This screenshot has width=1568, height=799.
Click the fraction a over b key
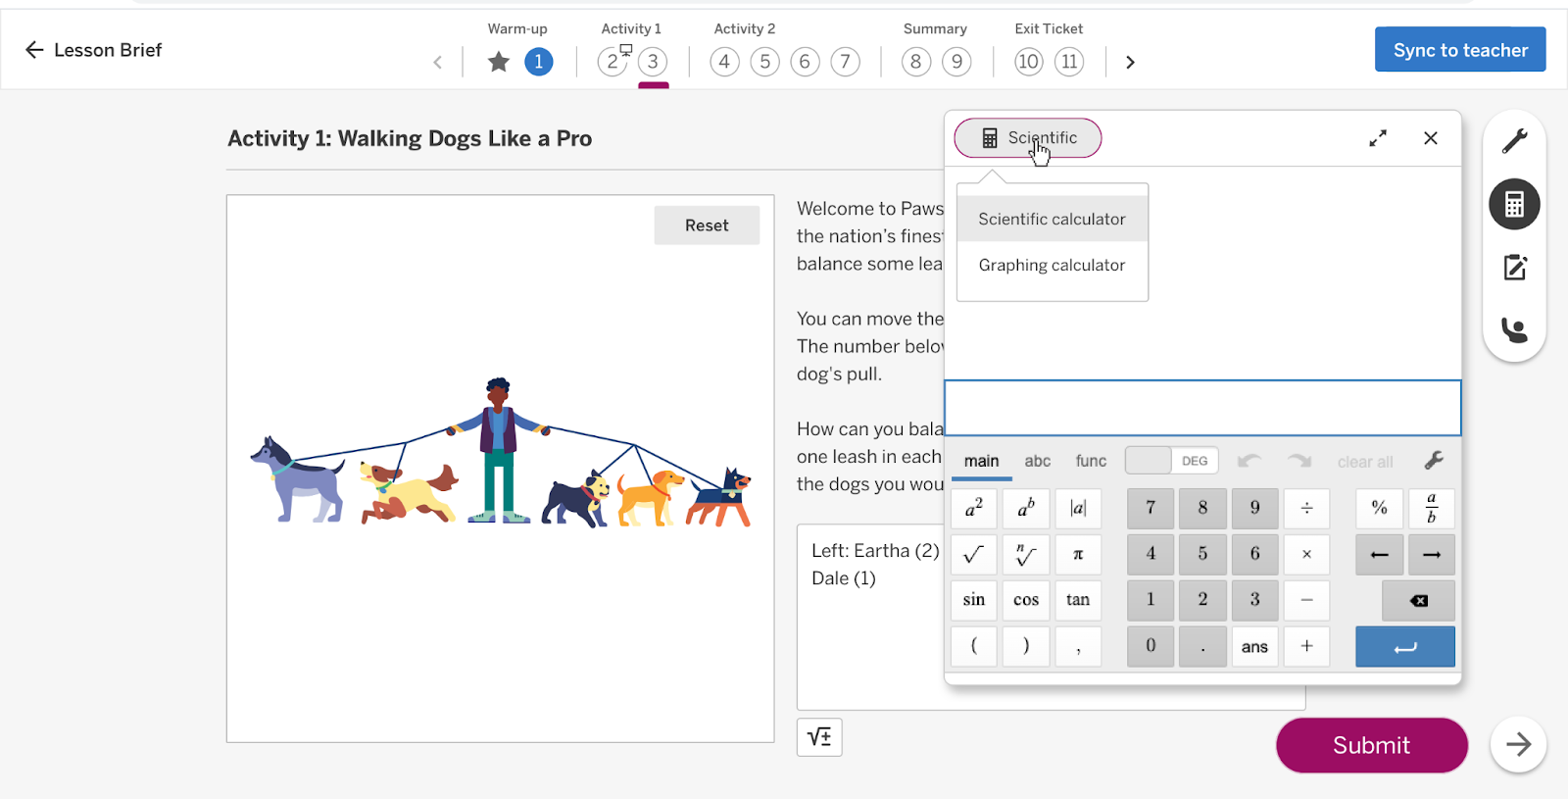pyautogui.click(x=1431, y=508)
